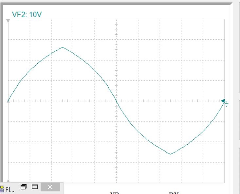Click the positive peak of the VF2 waveform
This screenshot has height=194, width=240.
[63, 47]
